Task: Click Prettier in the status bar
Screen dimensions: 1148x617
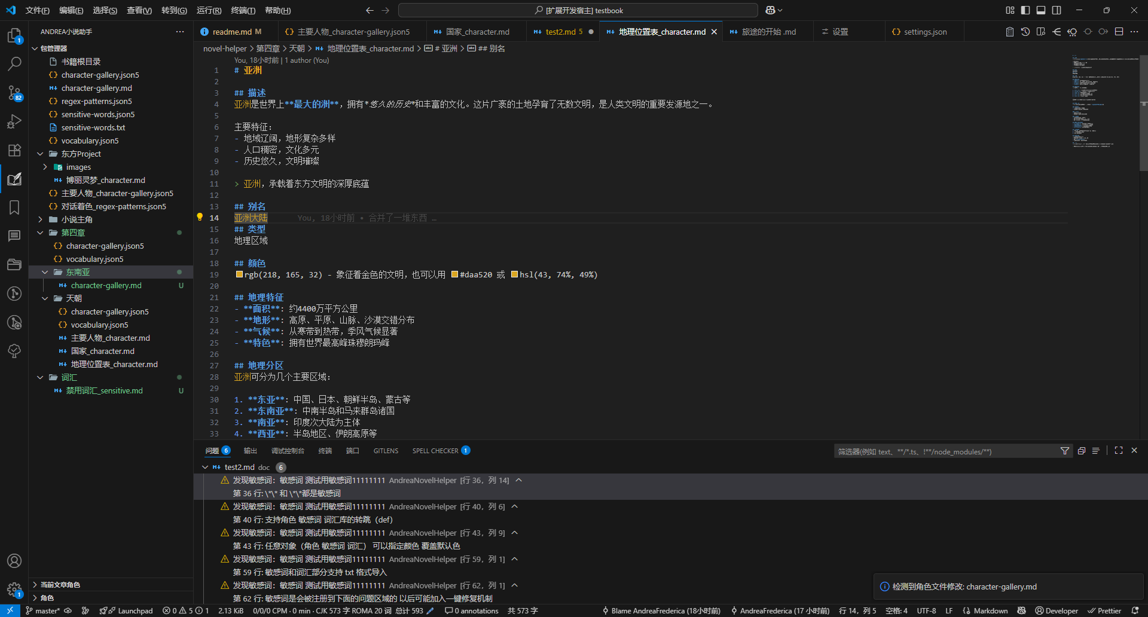Action: point(1104,610)
